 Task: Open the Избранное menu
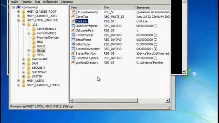[50, 2]
